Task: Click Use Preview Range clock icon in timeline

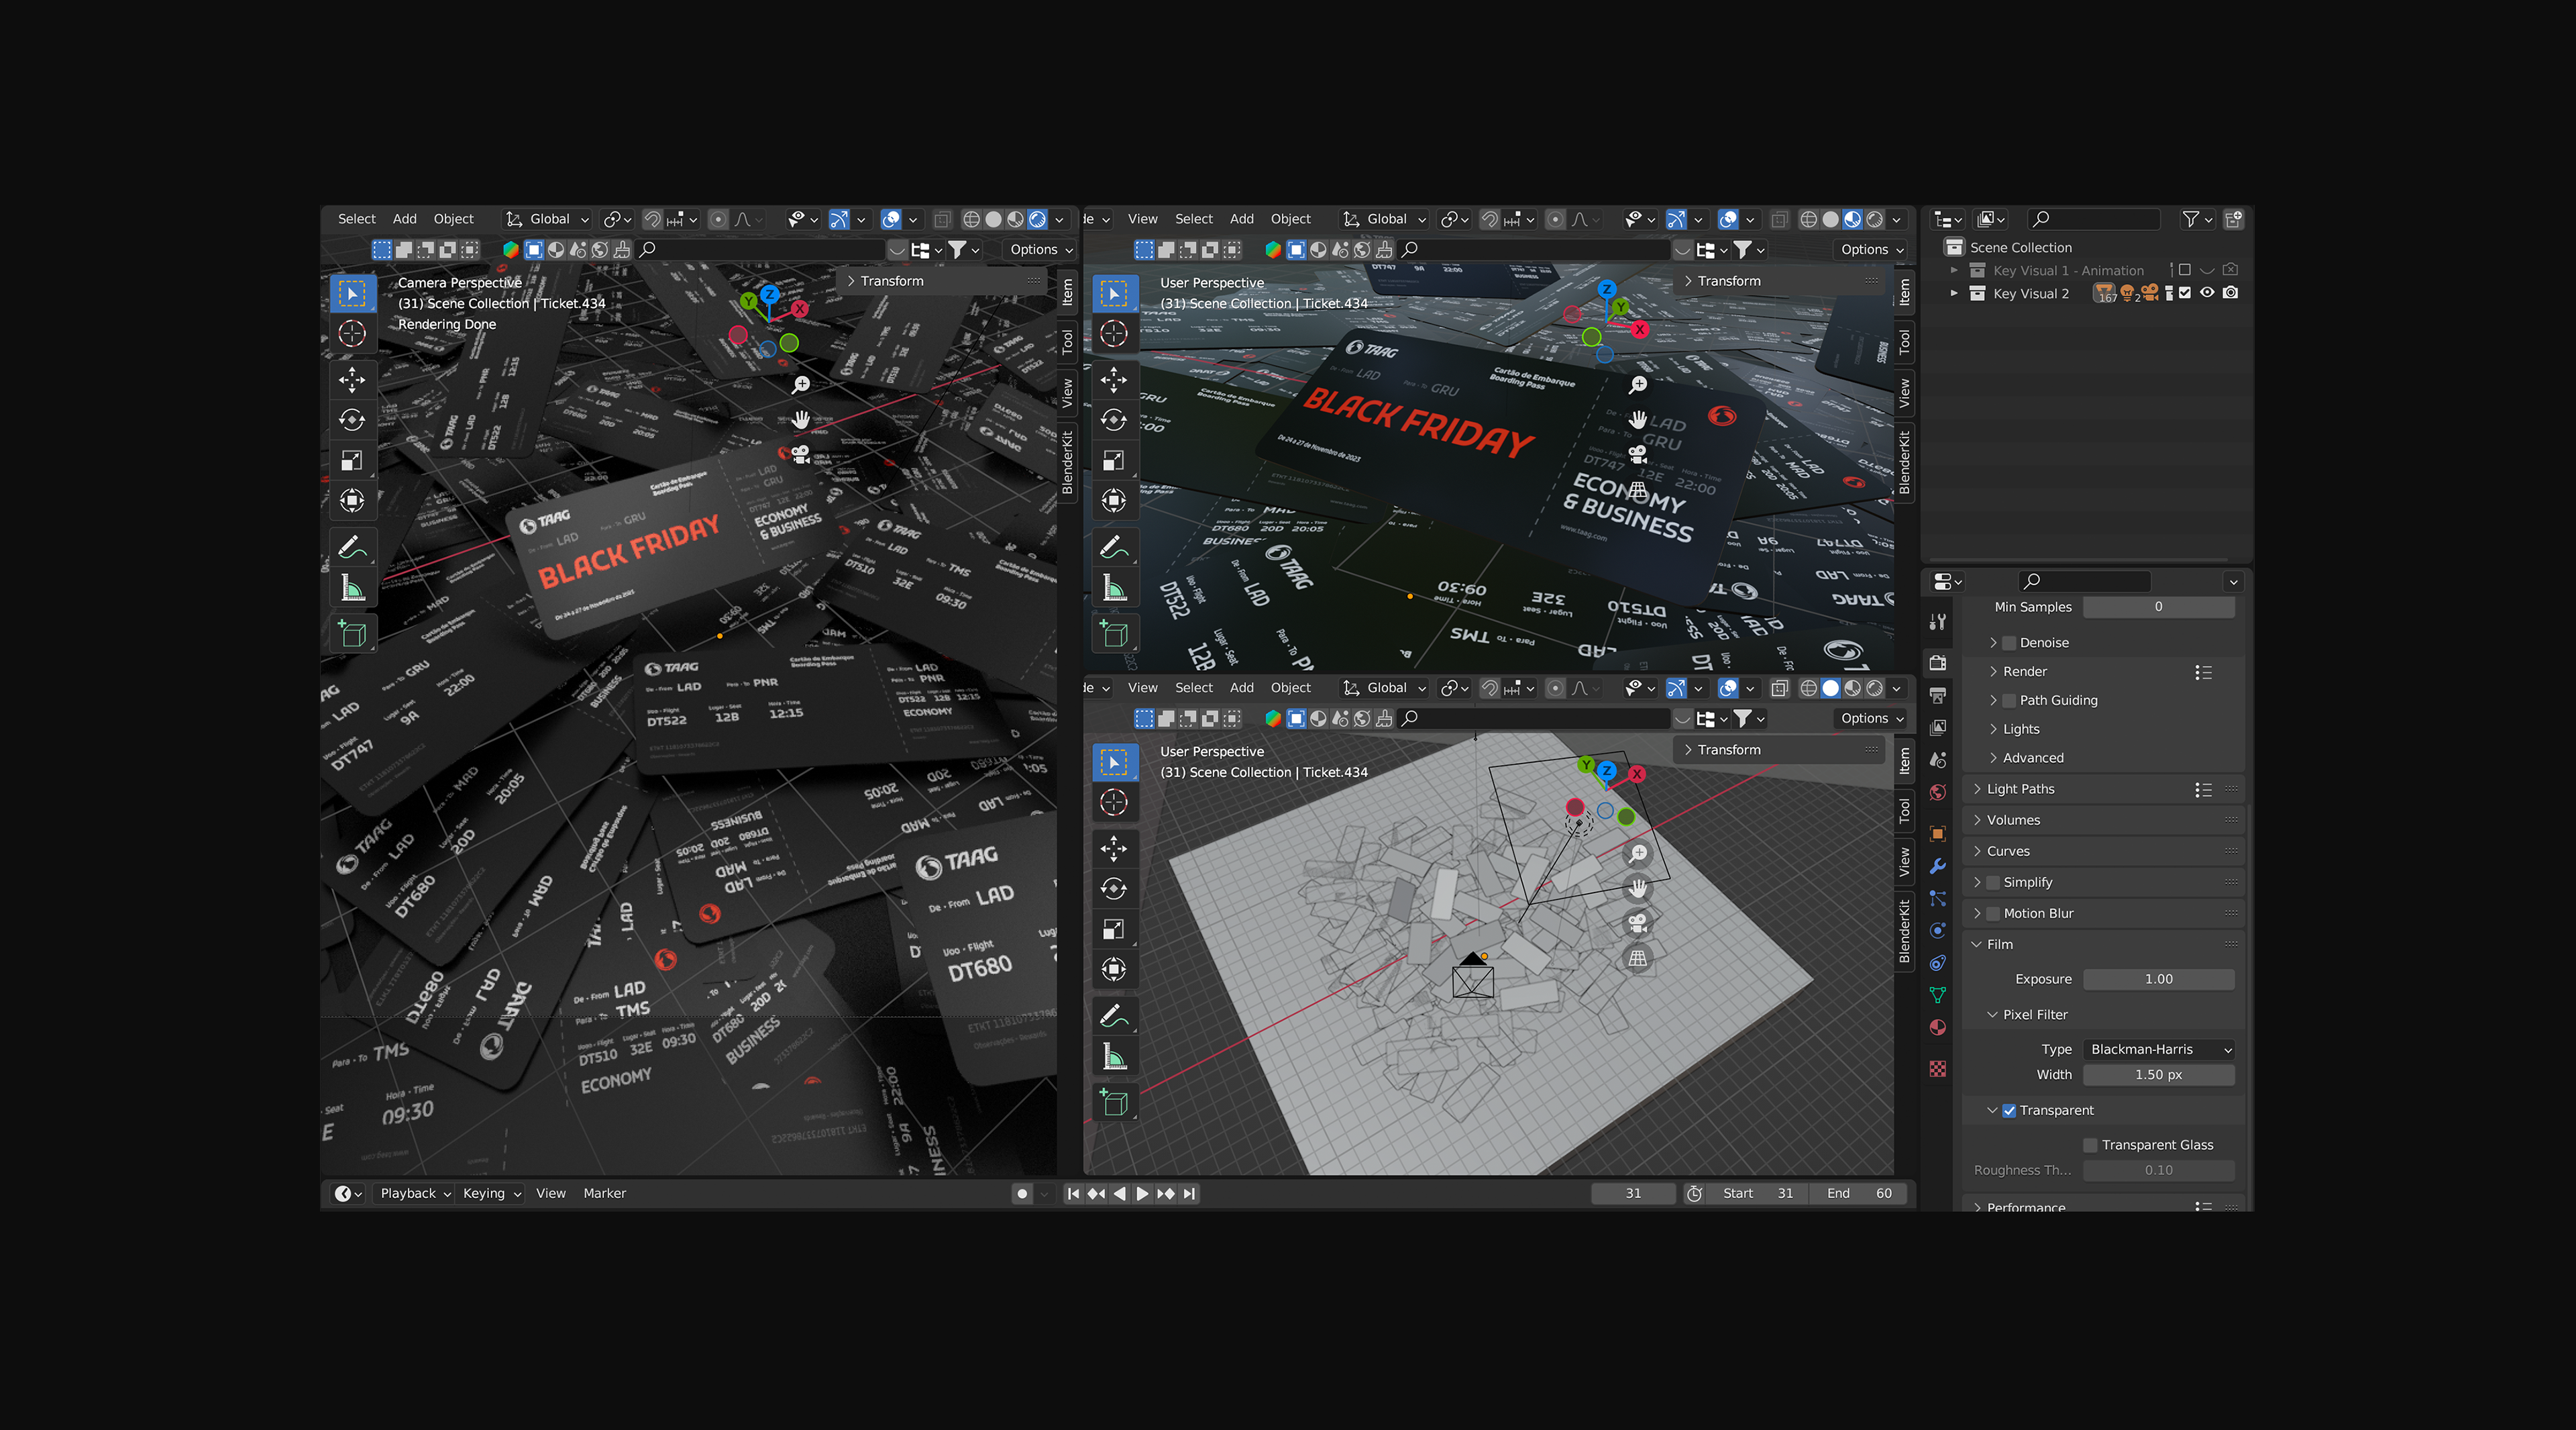Action: click(1694, 1194)
